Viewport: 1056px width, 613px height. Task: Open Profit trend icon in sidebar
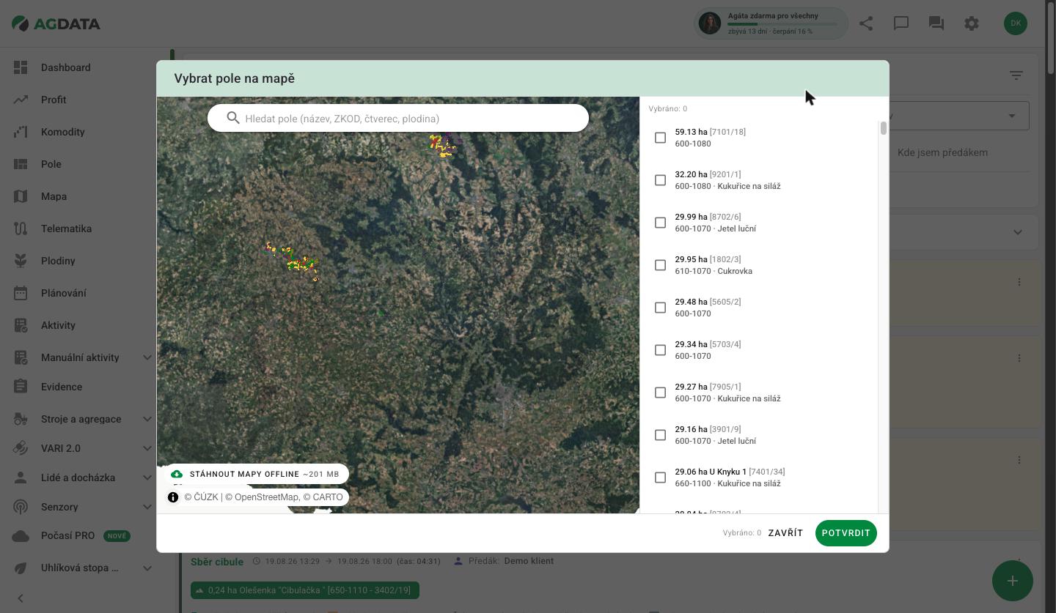pos(21,100)
